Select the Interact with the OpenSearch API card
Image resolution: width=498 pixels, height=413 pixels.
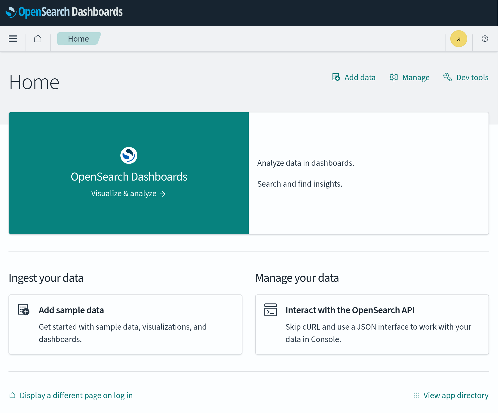(x=372, y=324)
